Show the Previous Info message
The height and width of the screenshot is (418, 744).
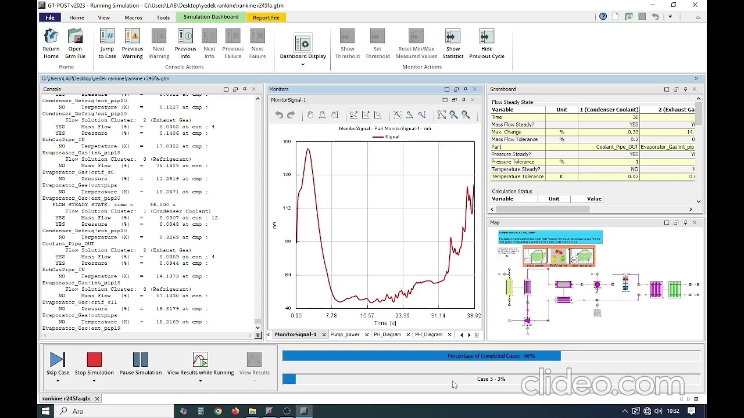(185, 44)
